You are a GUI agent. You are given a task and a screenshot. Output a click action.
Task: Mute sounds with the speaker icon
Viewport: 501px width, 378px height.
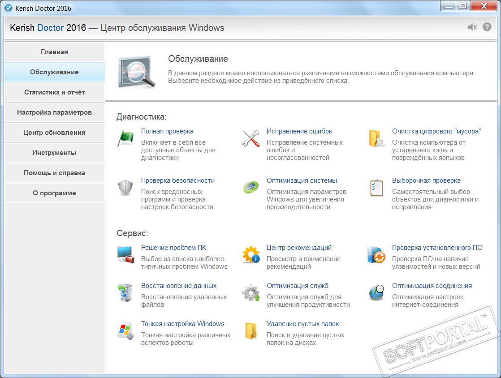pyautogui.click(x=472, y=27)
